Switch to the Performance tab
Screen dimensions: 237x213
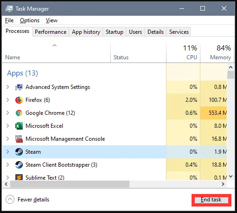pyautogui.click(x=51, y=32)
